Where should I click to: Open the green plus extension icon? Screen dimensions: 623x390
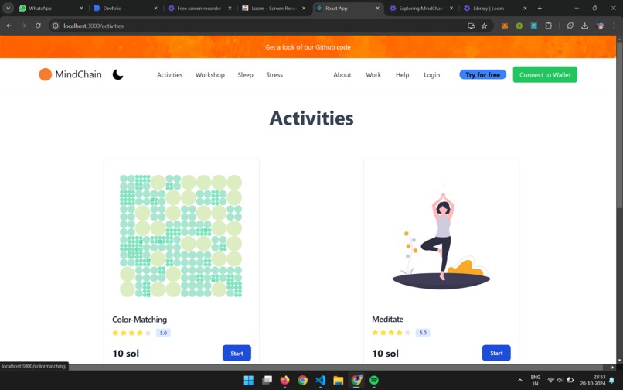point(519,26)
